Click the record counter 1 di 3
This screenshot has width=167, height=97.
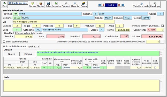coord(111,5)
